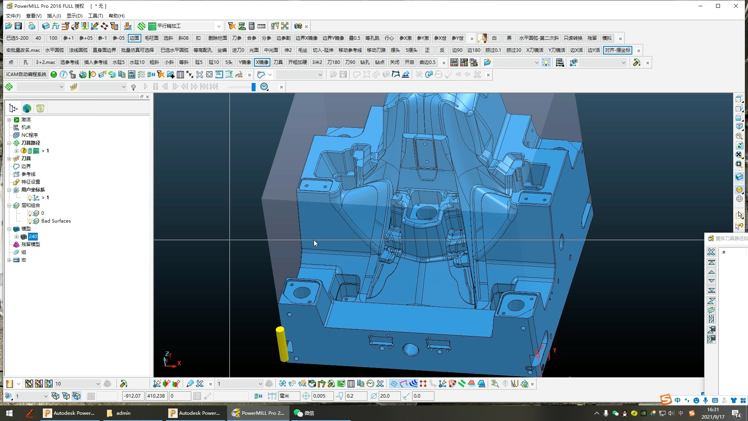Click the simulation play button
This screenshot has width=748, height=421.
(x=146, y=87)
